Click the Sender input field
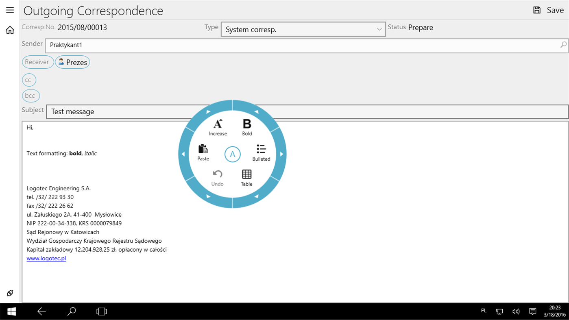 (307, 46)
